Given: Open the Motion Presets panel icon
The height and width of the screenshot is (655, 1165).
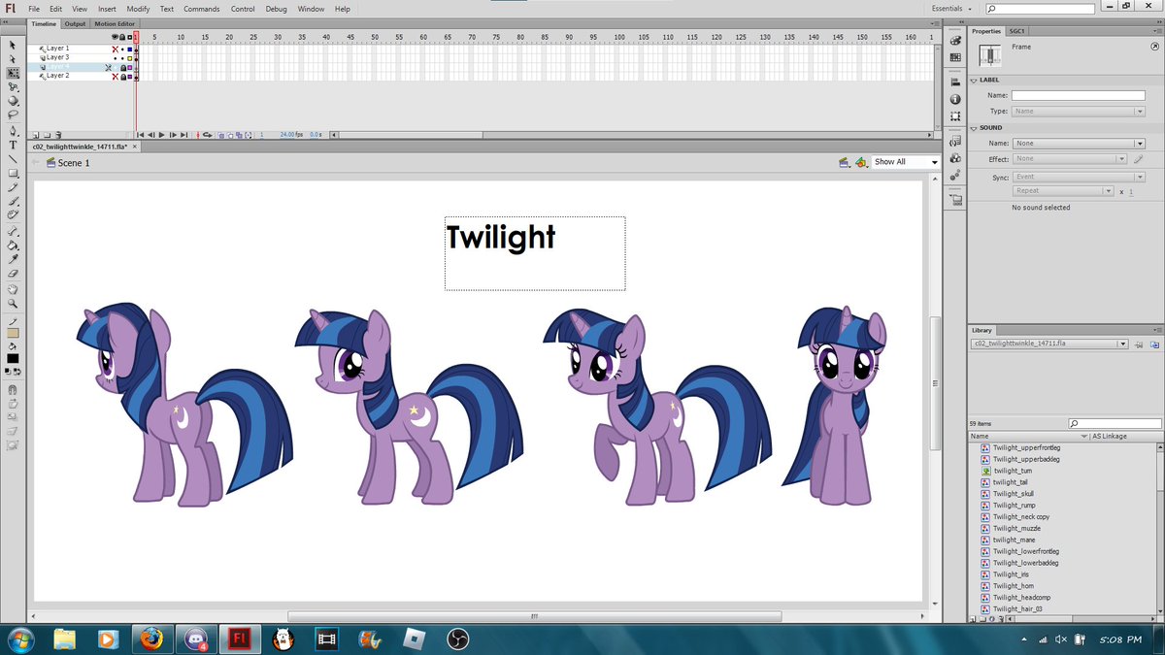Looking at the screenshot, I should (x=955, y=176).
